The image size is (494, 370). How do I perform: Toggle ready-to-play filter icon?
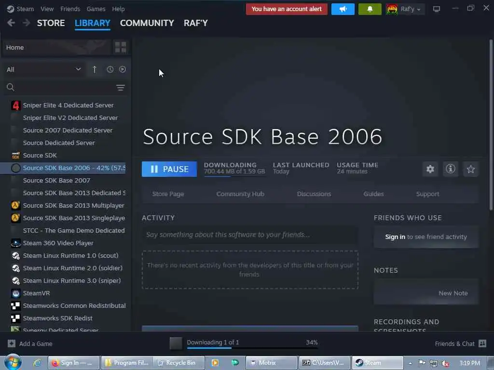pos(123,69)
